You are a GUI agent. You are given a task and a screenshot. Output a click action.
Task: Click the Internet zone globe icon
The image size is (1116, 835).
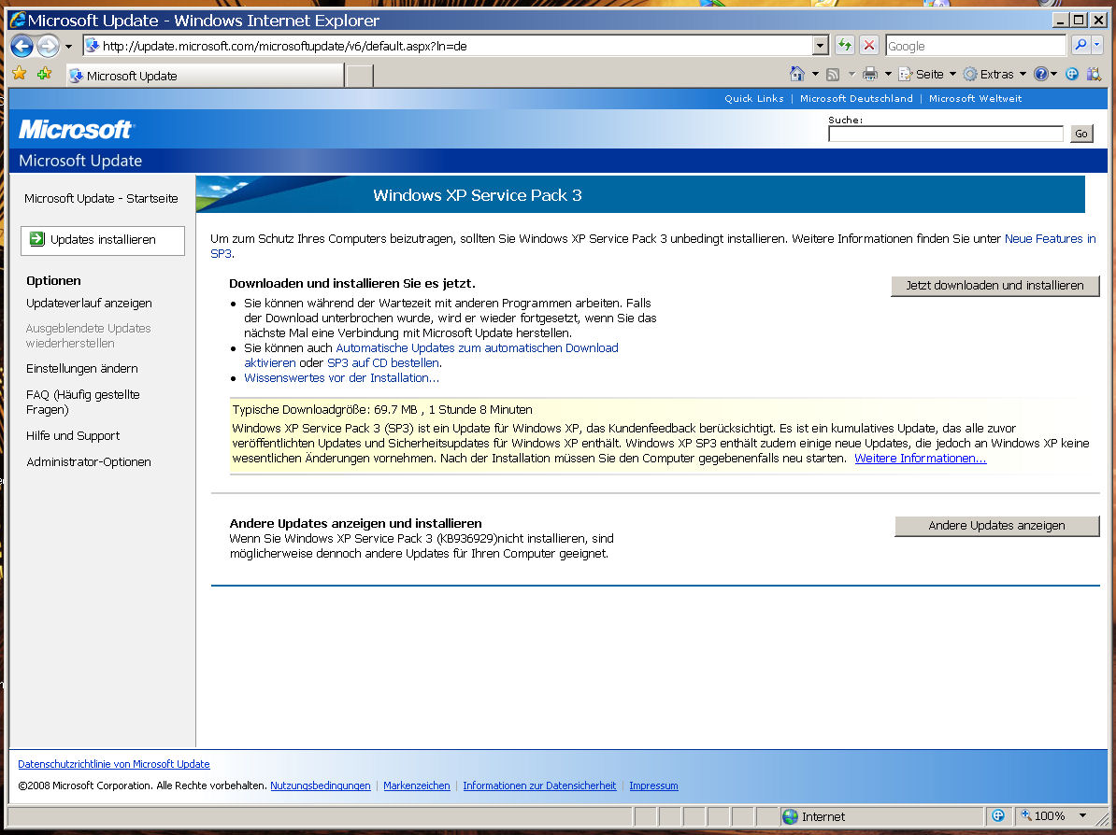pos(790,816)
